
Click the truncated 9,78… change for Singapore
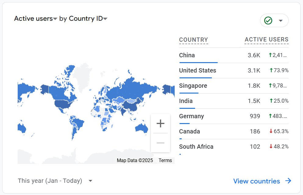(278, 86)
